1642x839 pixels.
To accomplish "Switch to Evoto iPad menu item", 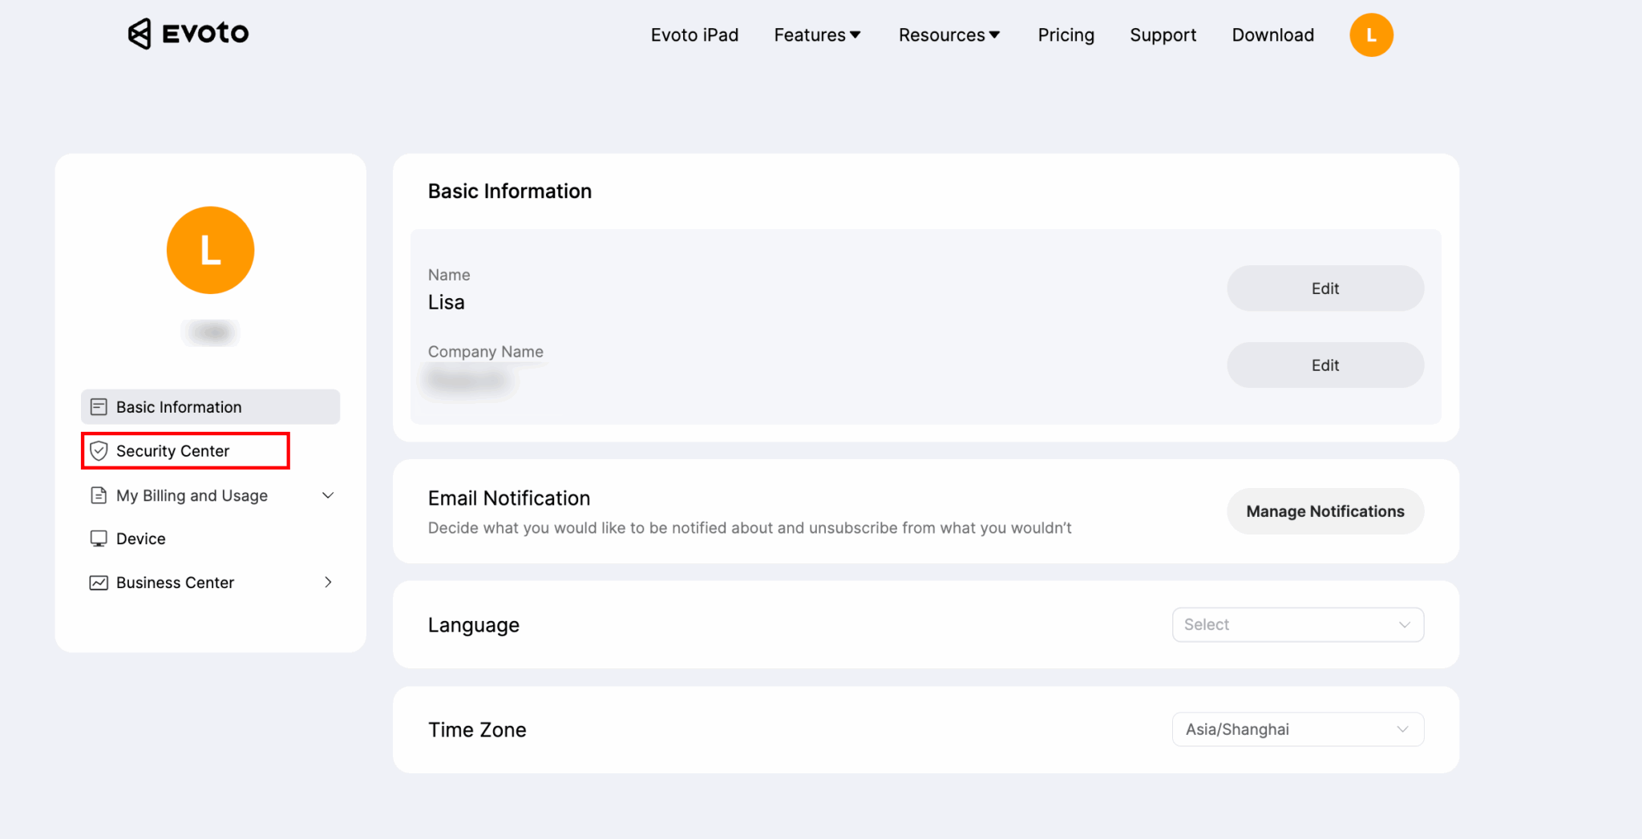I will pos(694,34).
